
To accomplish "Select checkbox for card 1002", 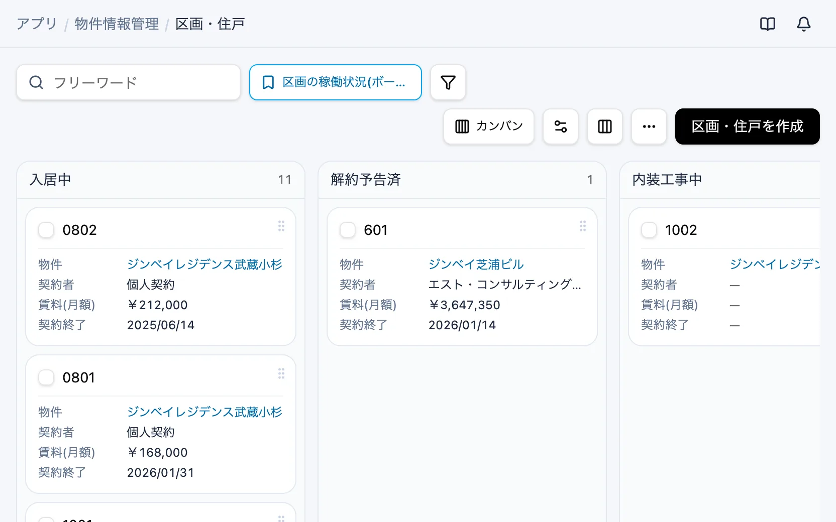I will 649,230.
